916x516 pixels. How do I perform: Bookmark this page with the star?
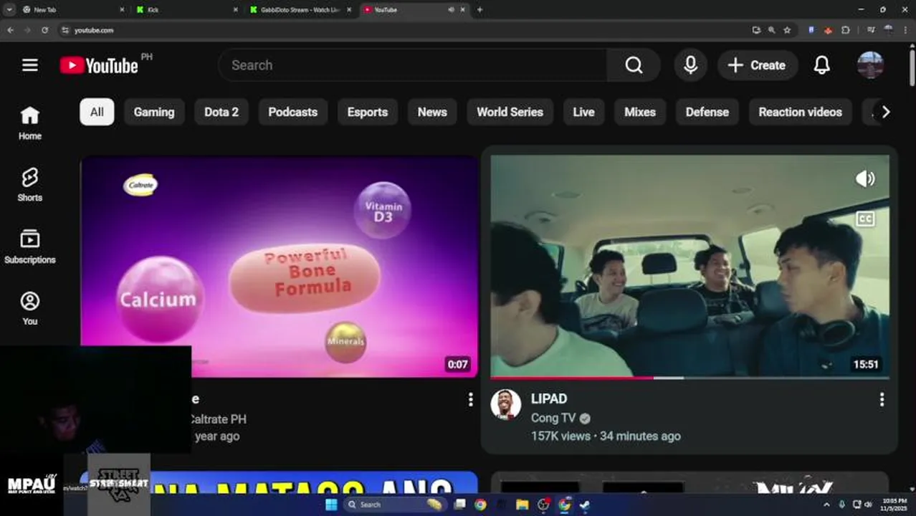(x=787, y=30)
